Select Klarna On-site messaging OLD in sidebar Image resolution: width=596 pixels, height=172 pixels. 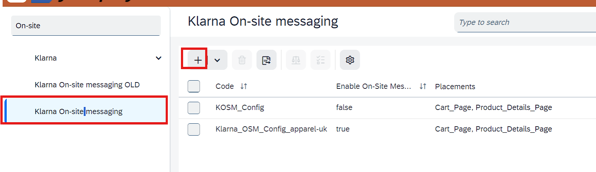[87, 85]
